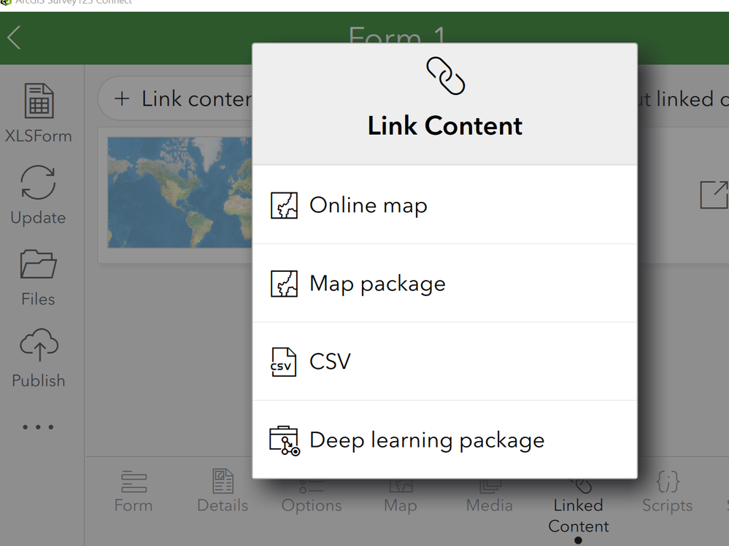This screenshot has height=546, width=729.
Task: Choose Online map from Link Content
Action: [445, 205]
